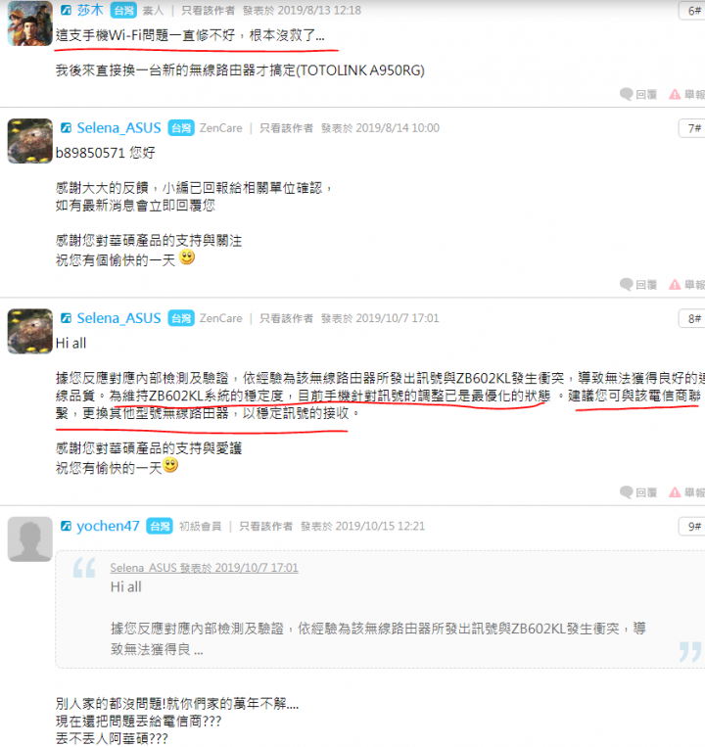Viewport: 705px width, 747px height.
Task: Click Selena_ASUS username on the 2019/10/7 post
Action: coord(119,318)
